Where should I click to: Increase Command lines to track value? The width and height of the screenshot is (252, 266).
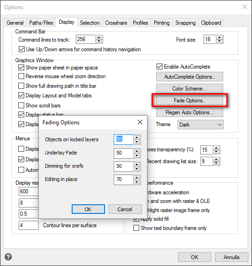tap(99, 37)
